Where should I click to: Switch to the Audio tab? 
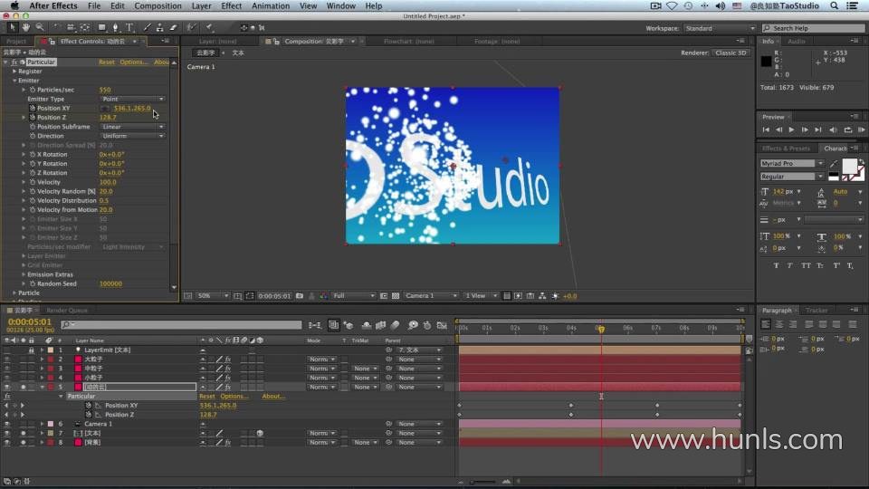click(797, 42)
